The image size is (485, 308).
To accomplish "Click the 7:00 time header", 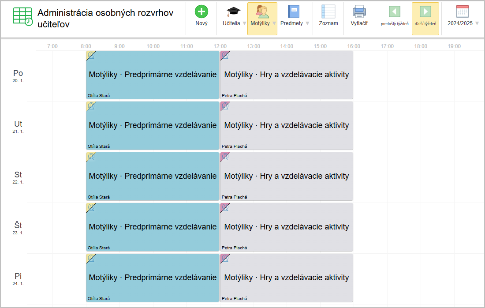I will [52, 46].
